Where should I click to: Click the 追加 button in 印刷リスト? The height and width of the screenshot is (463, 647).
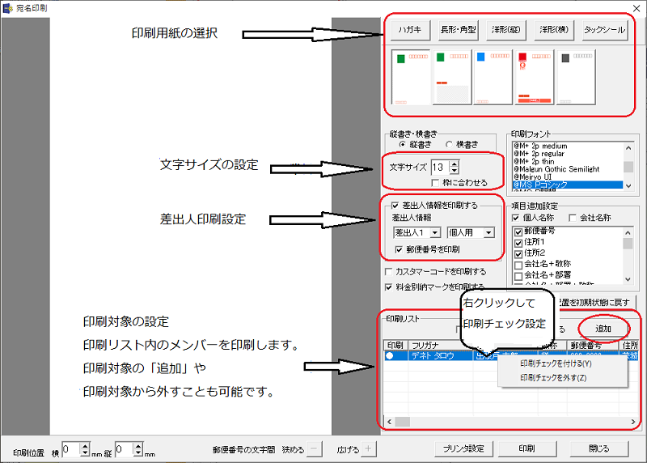[x=603, y=329]
